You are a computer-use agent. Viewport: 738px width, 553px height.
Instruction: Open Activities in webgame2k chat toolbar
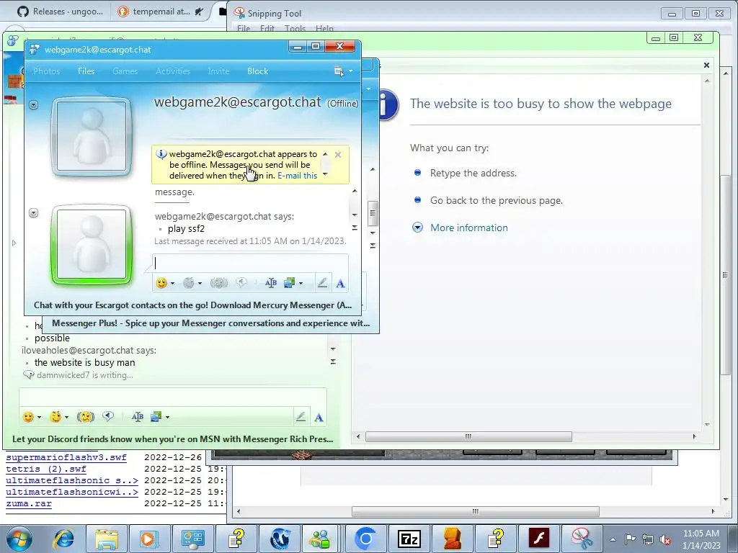(173, 71)
